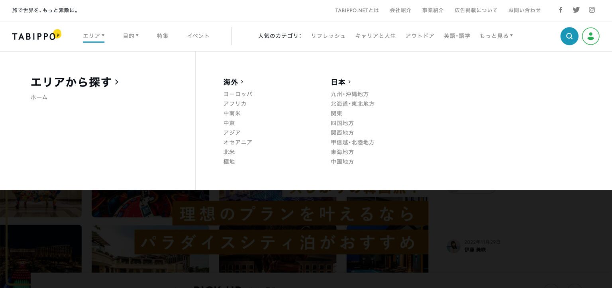Image resolution: width=612 pixels, height=288 pixels.
Task: Click the author avatar next to 伊藤 美咲
Action: [453, 246]
